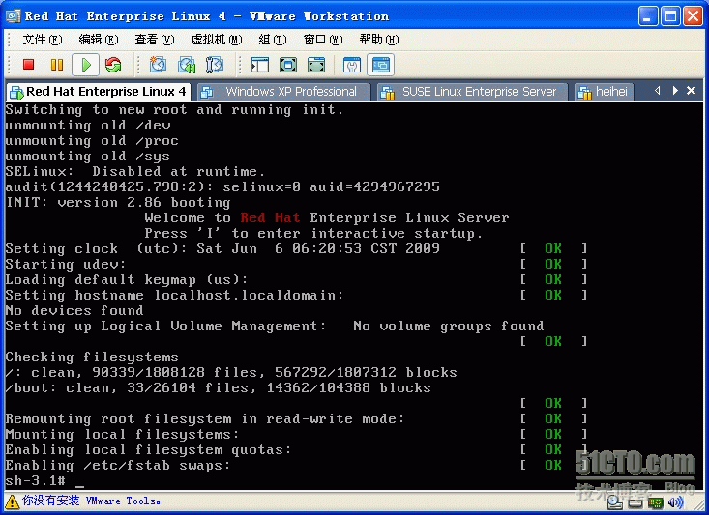
Task: Click the 'unmounting old /proc' line
Action: coord(92,141)
